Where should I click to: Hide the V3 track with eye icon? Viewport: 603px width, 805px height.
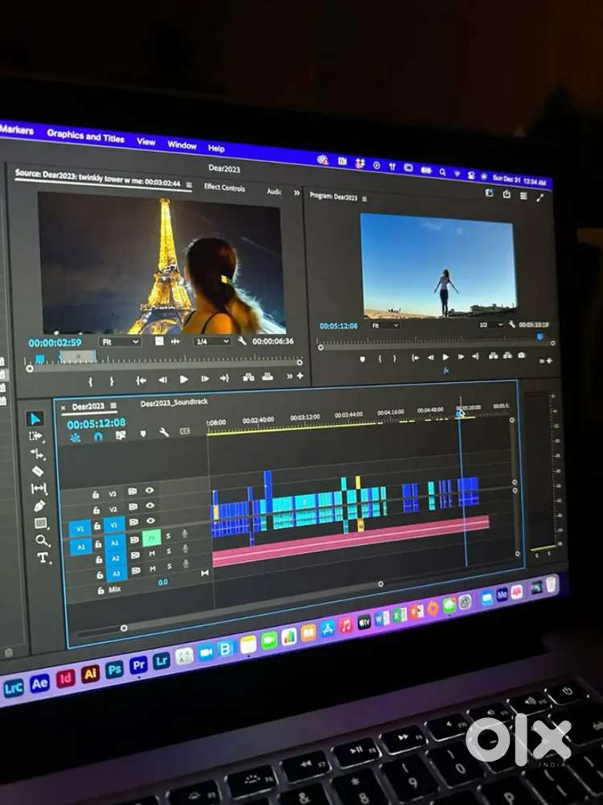point(150,490)
